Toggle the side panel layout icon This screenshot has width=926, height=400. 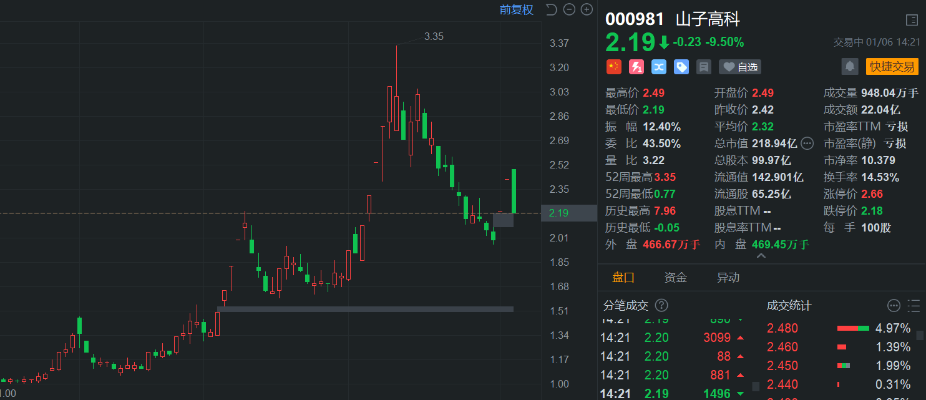[912, 20]
